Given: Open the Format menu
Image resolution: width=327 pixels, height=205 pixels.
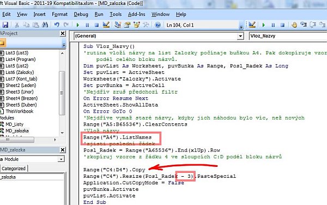Looking at the screenshot, I should point(59,14).
